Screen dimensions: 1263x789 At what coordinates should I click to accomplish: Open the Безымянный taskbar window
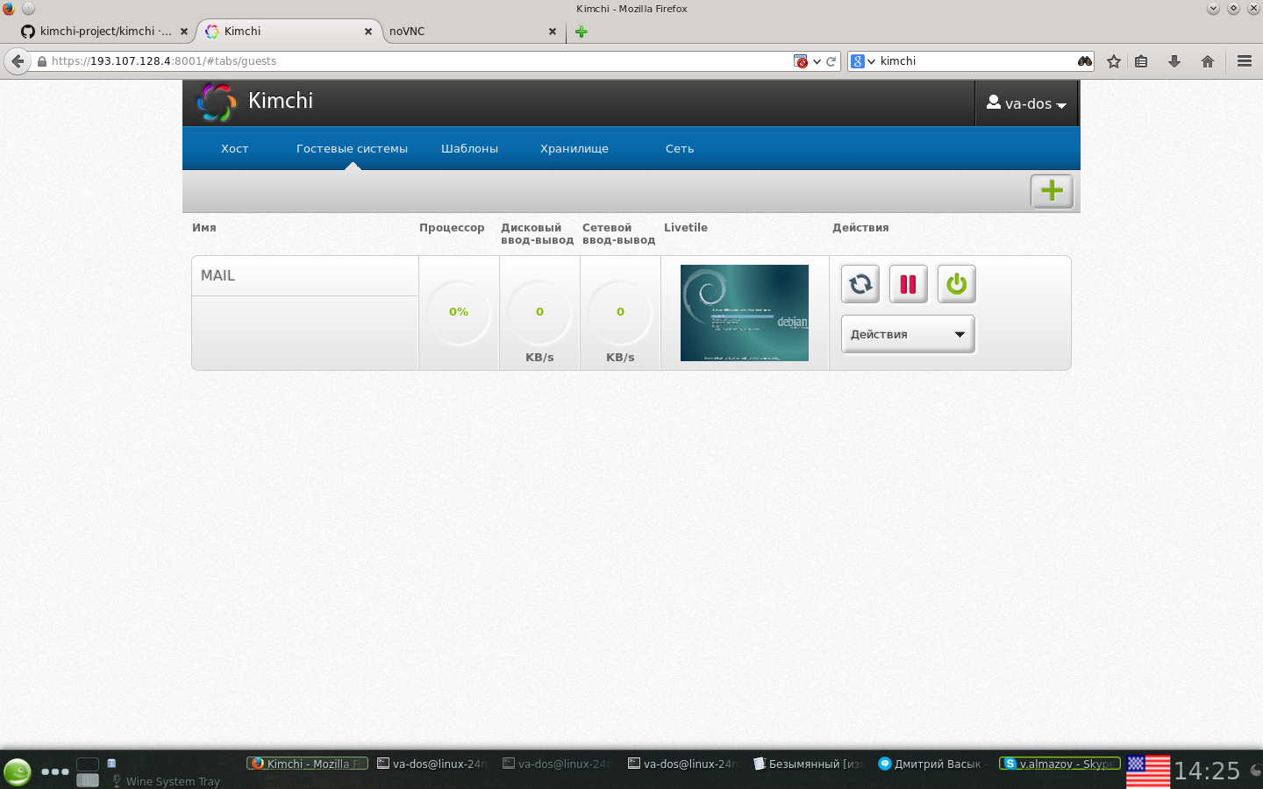pyautogui.click(x=808, y=764)
